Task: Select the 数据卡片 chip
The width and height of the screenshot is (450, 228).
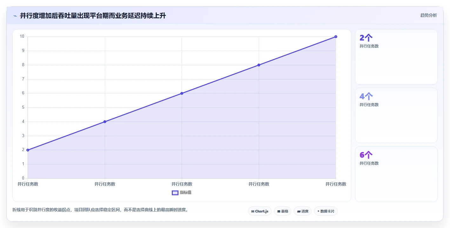Action: click(326, 211)
